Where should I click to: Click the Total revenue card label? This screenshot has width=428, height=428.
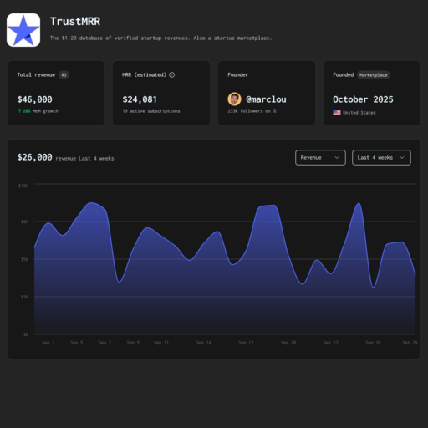(x=36, y=74)
